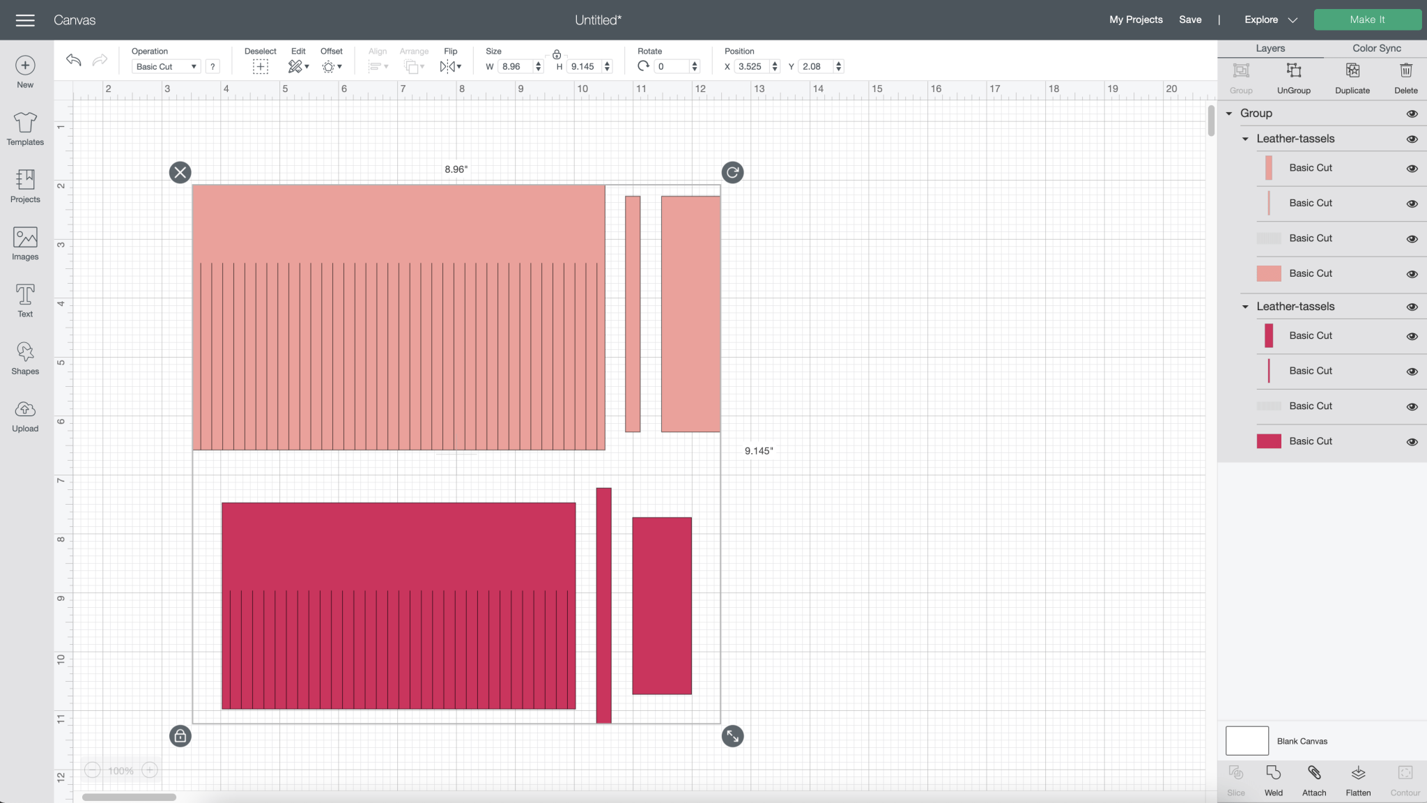The height and width of the screenshot is (803, 1427).
Task: Open the Operation Basic Cut dropdown
Action: (x=166, y=66)
